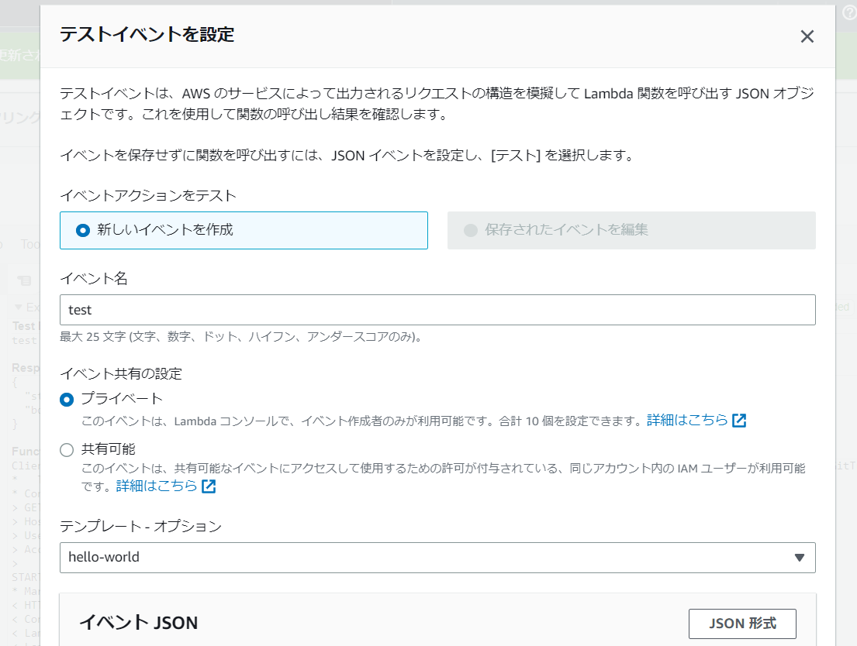Click the template dropdown's arrow
Screen dimensions: 857x646
[800, 557]
